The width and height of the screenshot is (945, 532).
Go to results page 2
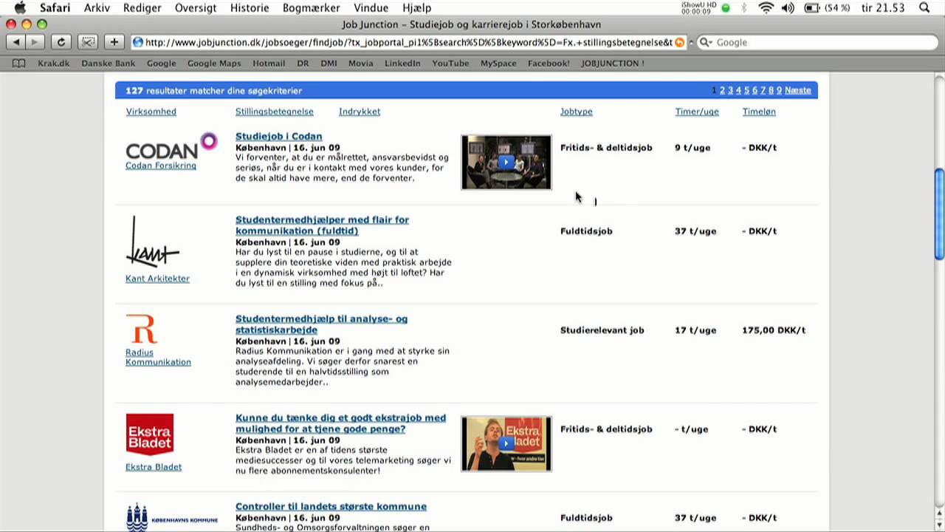[723, 90]
